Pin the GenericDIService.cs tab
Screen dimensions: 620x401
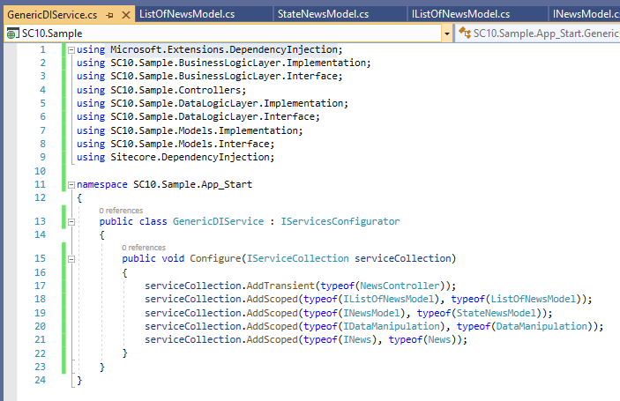click(x=109, y=15)
